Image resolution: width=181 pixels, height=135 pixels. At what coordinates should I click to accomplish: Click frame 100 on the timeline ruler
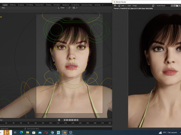(x=51, y=123)
